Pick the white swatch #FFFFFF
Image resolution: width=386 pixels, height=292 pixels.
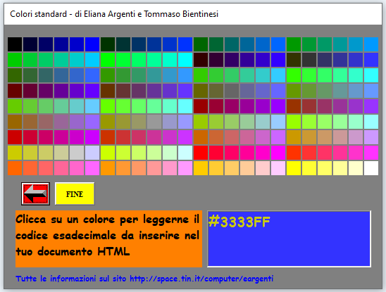click(371, 168)
